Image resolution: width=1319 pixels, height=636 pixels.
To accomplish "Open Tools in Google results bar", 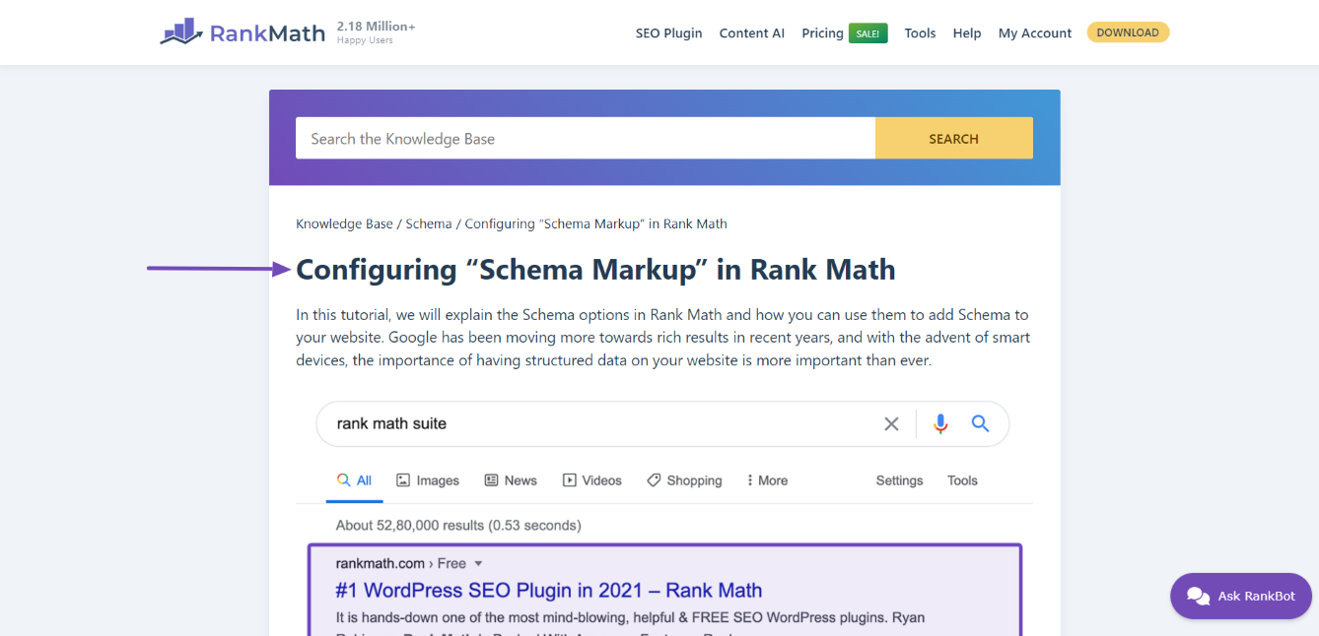I will pyautogui.click(x=962, y=480).
